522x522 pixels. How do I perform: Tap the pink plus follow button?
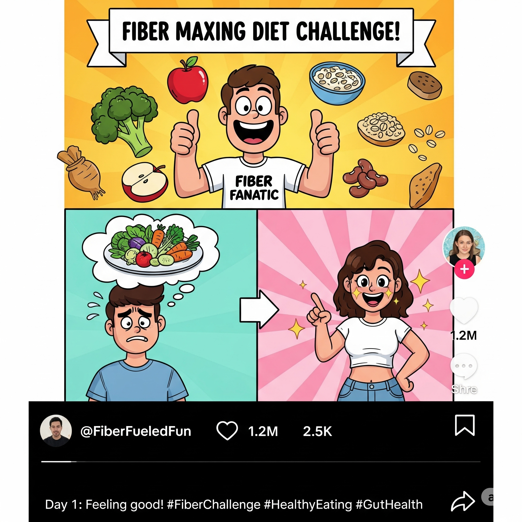click(x=464, y=269)
